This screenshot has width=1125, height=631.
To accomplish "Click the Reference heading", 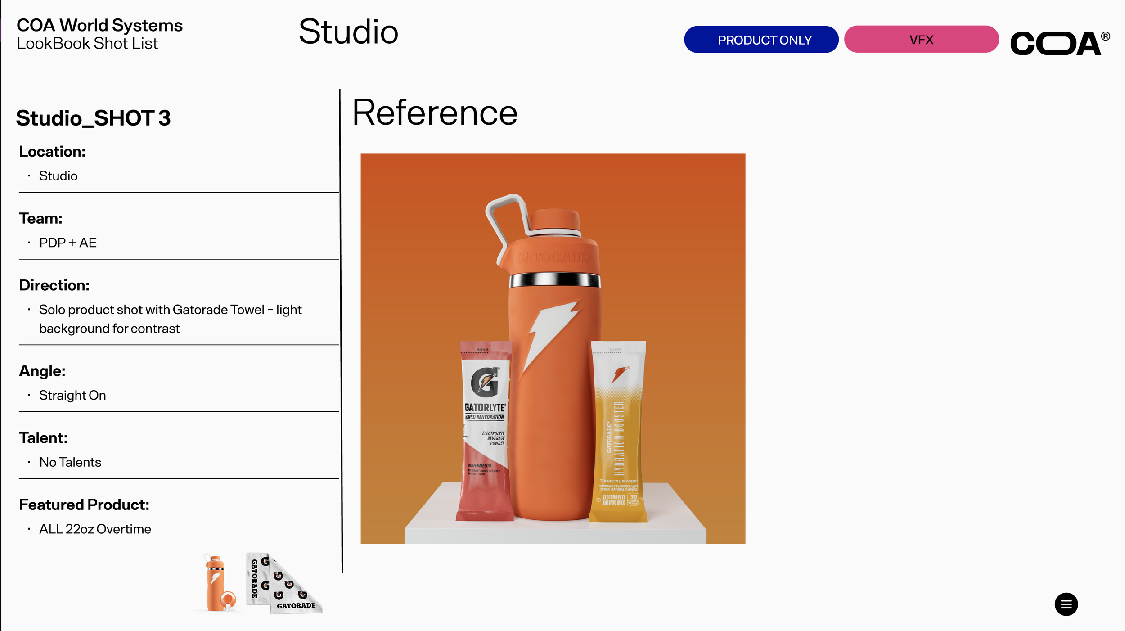I will (x=435, y=113).
